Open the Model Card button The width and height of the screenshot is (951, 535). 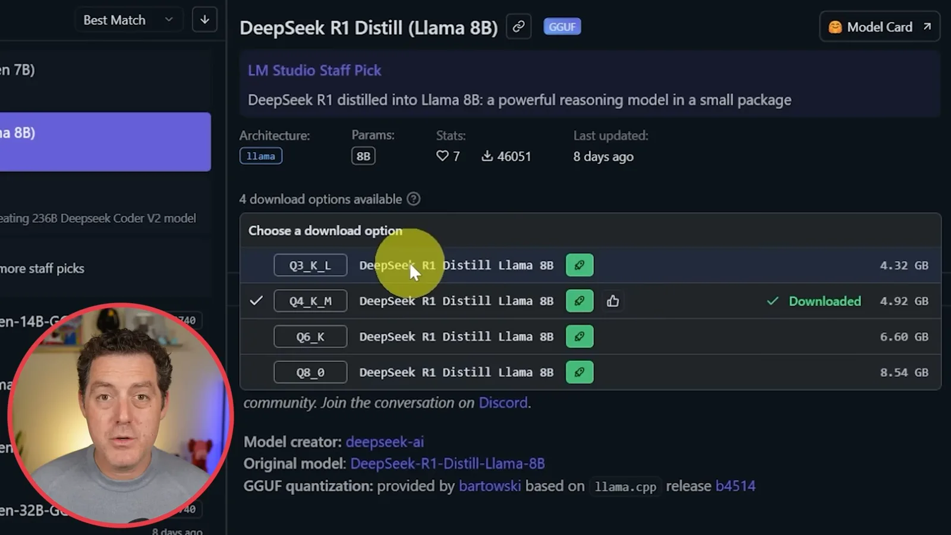pyautogui.click(x=880, y=27)
